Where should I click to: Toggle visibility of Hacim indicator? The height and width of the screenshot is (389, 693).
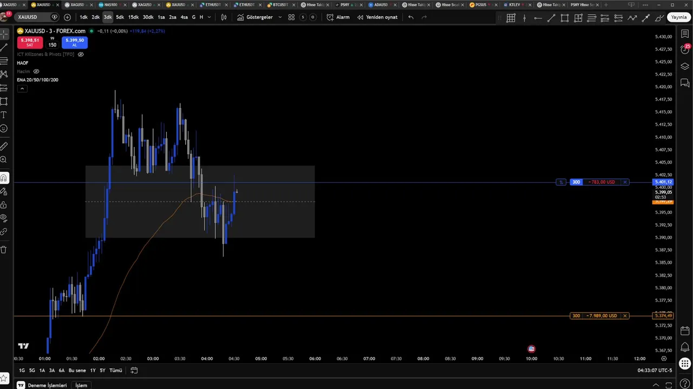[36, 71]
